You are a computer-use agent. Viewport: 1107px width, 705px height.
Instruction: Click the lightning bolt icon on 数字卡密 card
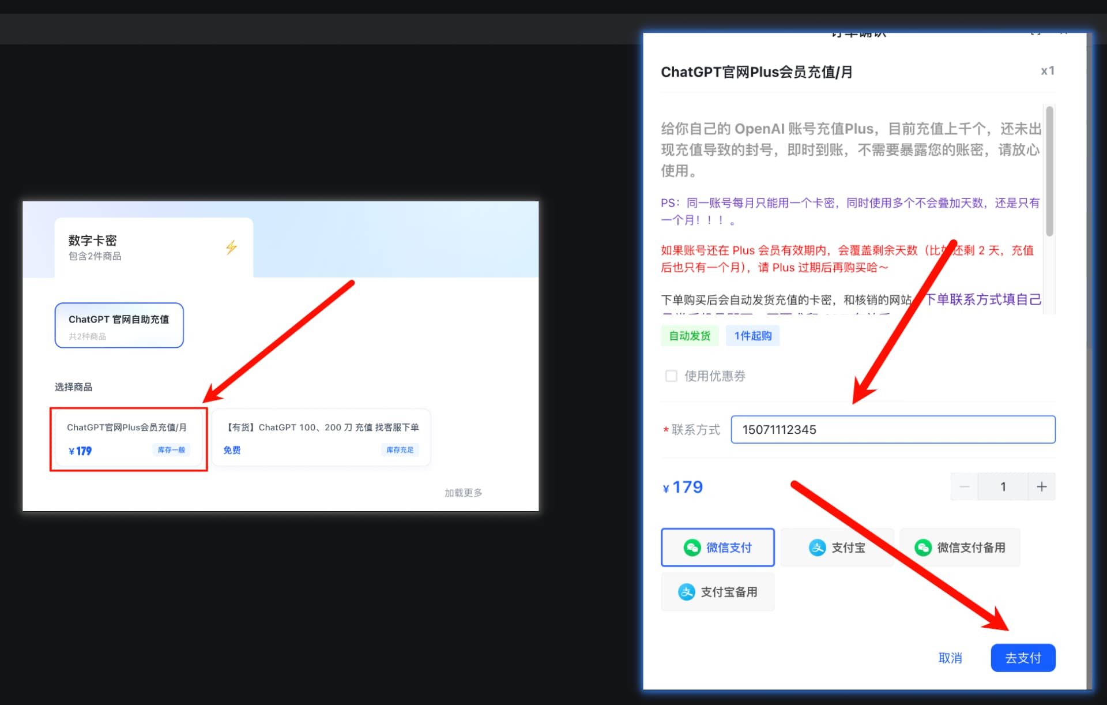pyautogui.click(x=231, y=247)
